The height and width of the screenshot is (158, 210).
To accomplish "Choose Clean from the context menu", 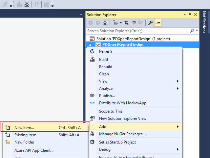I will click(x=135, y=74).
